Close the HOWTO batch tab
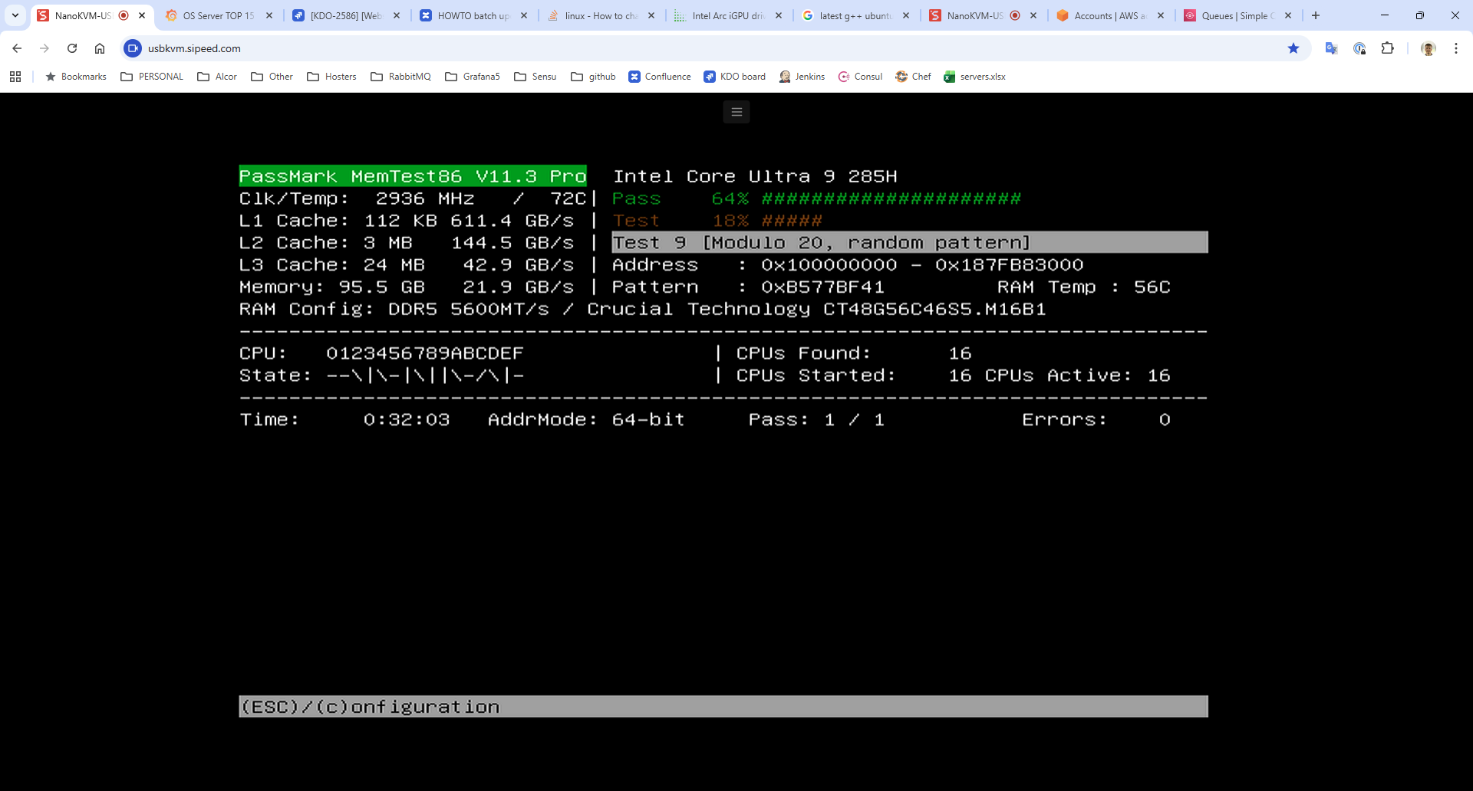The width and height of the screenshot is (1473, 791). coord(524,15)
